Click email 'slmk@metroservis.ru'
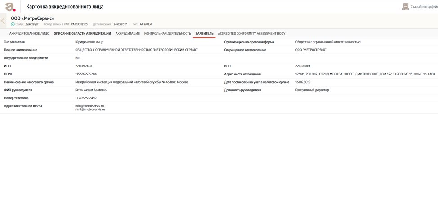Screen dimensions: 438x211 [90, 110]
